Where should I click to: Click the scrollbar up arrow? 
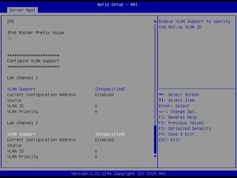155,22
